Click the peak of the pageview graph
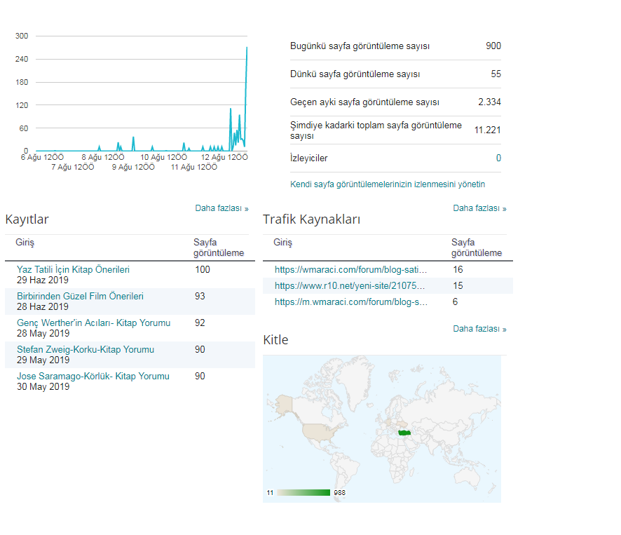The height and width of the screenshot is (535, 621). click(247, 48)
